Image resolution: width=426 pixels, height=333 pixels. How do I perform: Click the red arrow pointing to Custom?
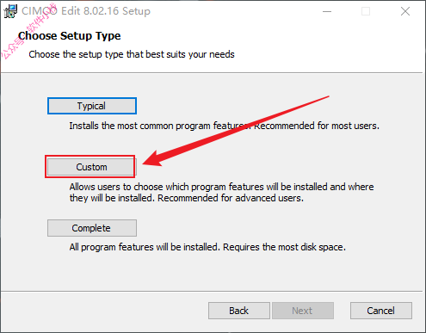(235, 131)
